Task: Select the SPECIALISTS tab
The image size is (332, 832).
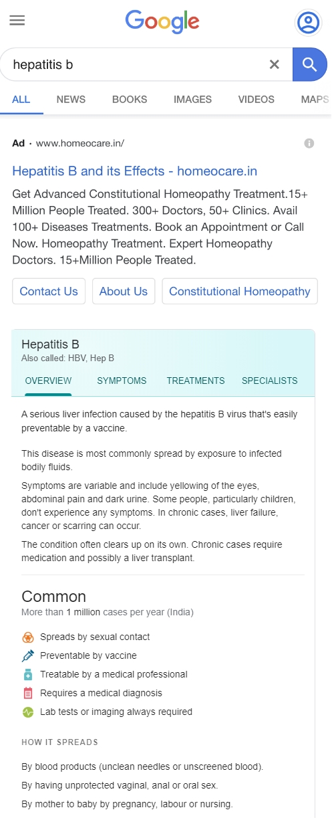Action: pyautogui.click(x=270, y=381)
